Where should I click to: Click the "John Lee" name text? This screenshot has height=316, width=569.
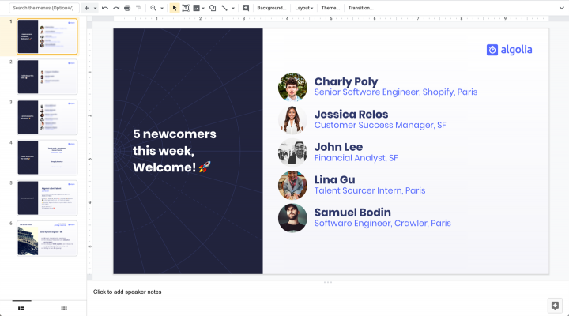(338, 147)
